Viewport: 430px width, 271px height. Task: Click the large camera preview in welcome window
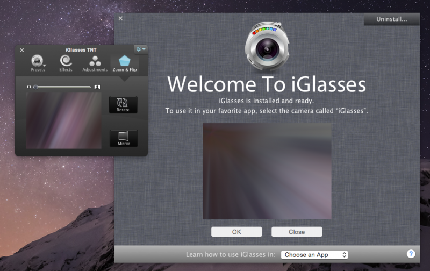tap(267, 171)
